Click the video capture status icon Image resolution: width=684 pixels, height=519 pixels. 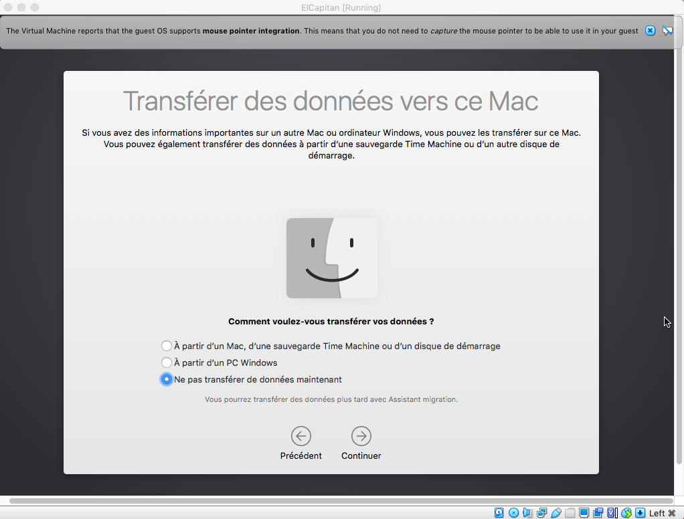point(598,513)
